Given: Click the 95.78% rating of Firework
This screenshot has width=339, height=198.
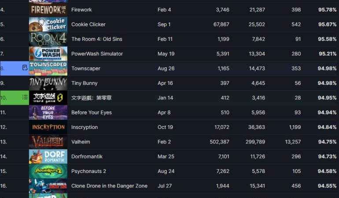Looking at the screenshot, I should point(327,10).
